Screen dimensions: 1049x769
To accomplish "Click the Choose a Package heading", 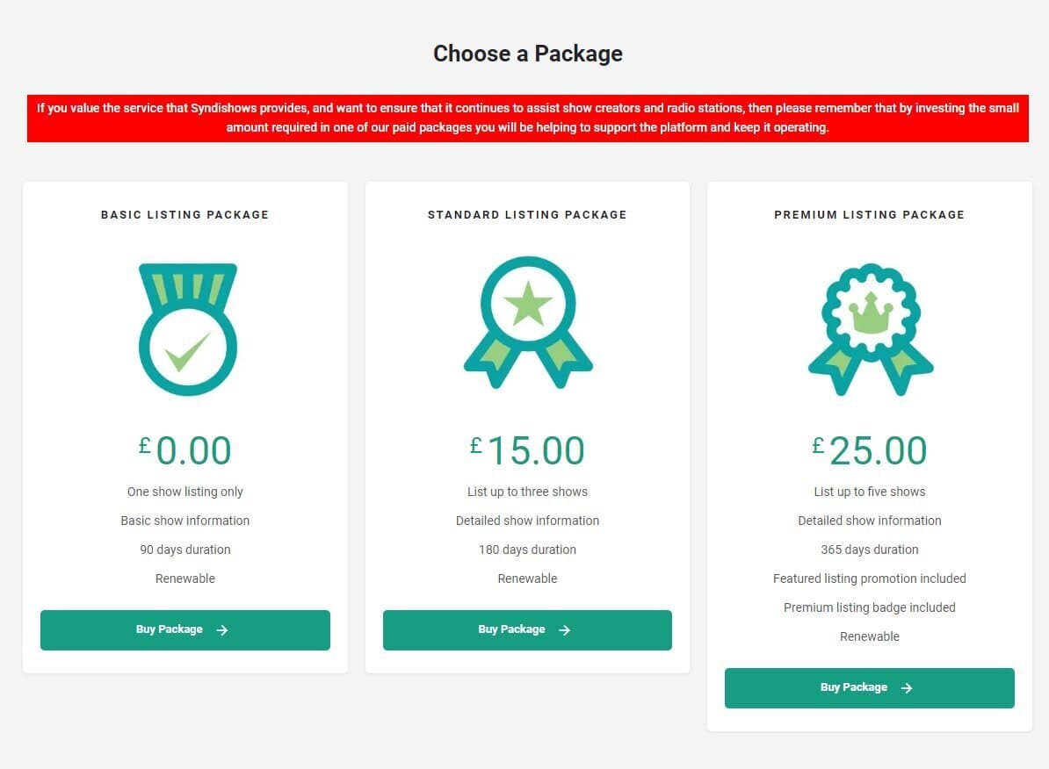I will 527,54.
